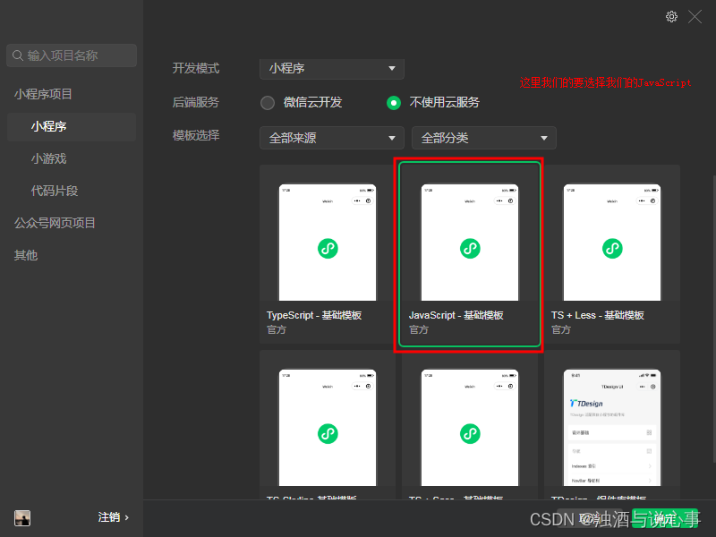Select the 不使用云服务 radio button
This screenshot has height=537, width=716.
click(394, 103)
